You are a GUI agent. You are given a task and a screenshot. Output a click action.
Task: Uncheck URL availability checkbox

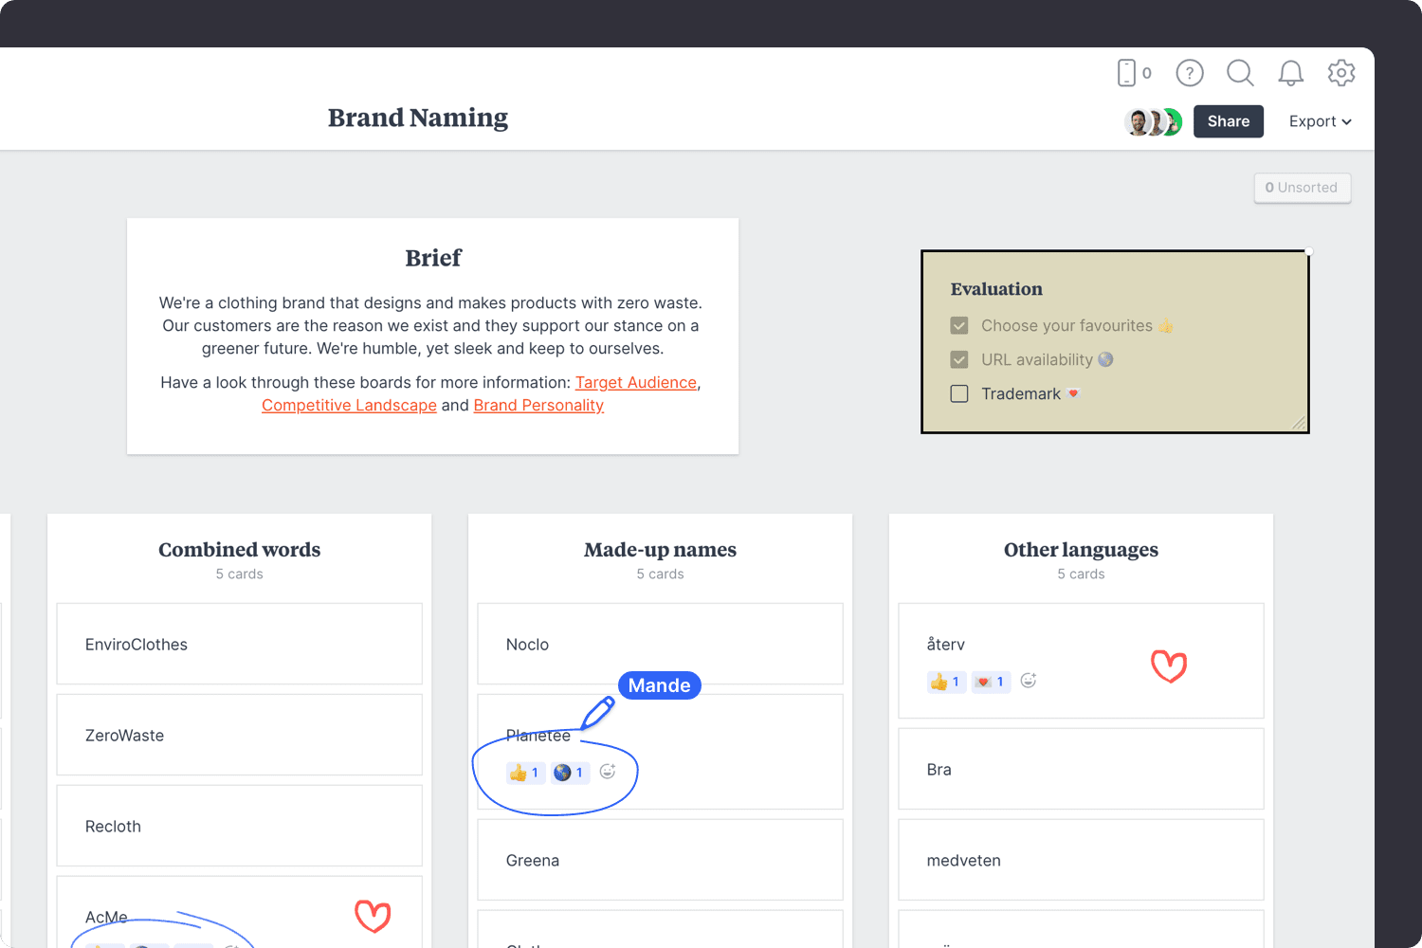(x=959, y=360)
